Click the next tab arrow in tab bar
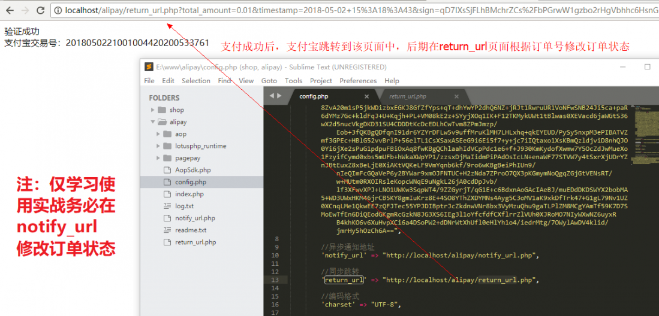 (x=279, y=96)
